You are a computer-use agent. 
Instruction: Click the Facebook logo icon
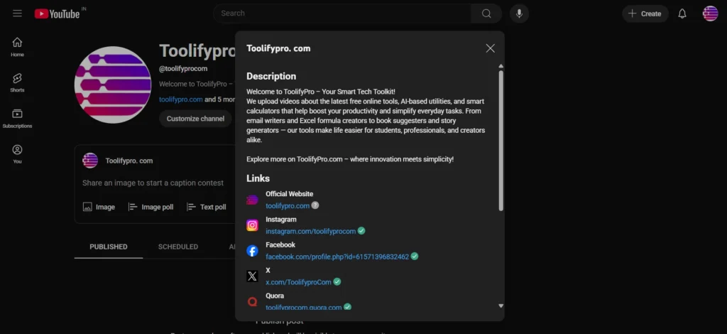tap(252, 251)
